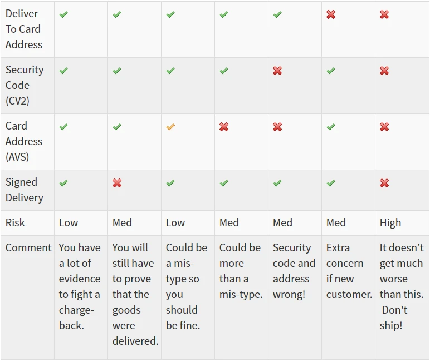Click the first 'Low' risk cell
Image resolution: width=430 pixels, height=362 pixels.
point(81,223)
